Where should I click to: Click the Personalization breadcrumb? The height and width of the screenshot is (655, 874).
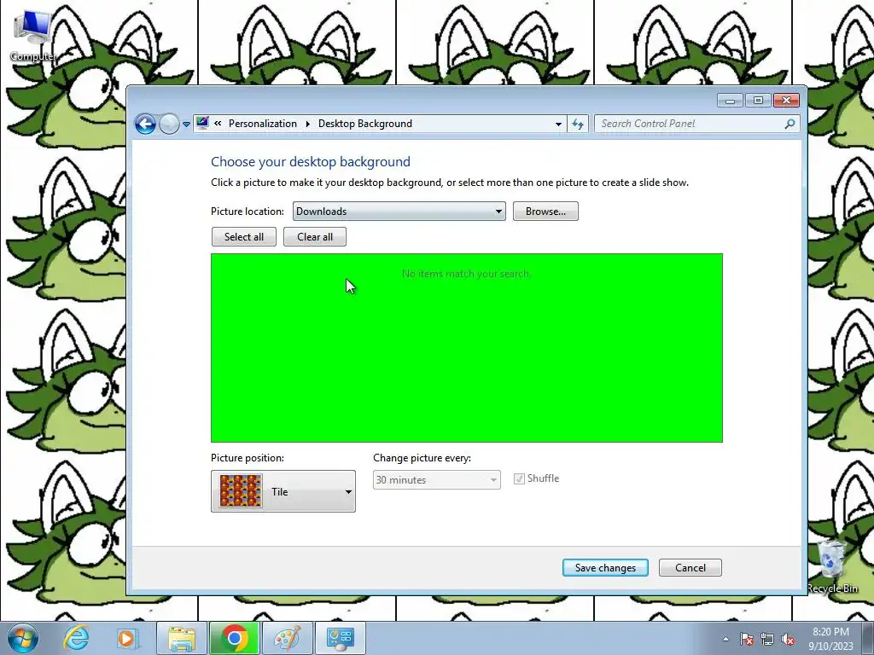coord(263,124)
